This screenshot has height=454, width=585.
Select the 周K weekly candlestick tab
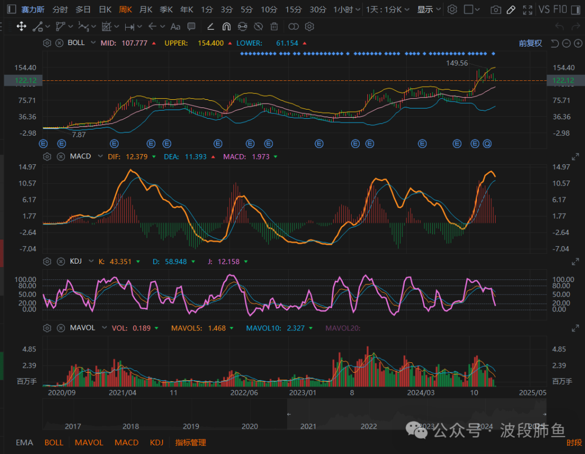[x=125, y=9]
